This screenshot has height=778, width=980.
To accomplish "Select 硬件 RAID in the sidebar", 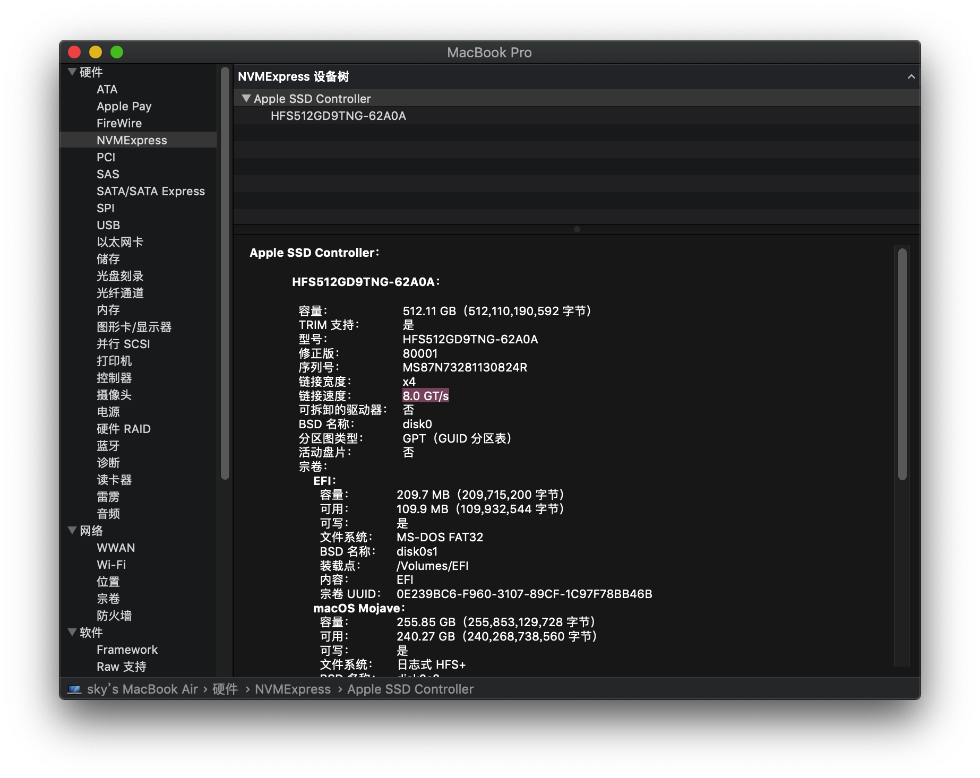I will click(x=123, y=429).
